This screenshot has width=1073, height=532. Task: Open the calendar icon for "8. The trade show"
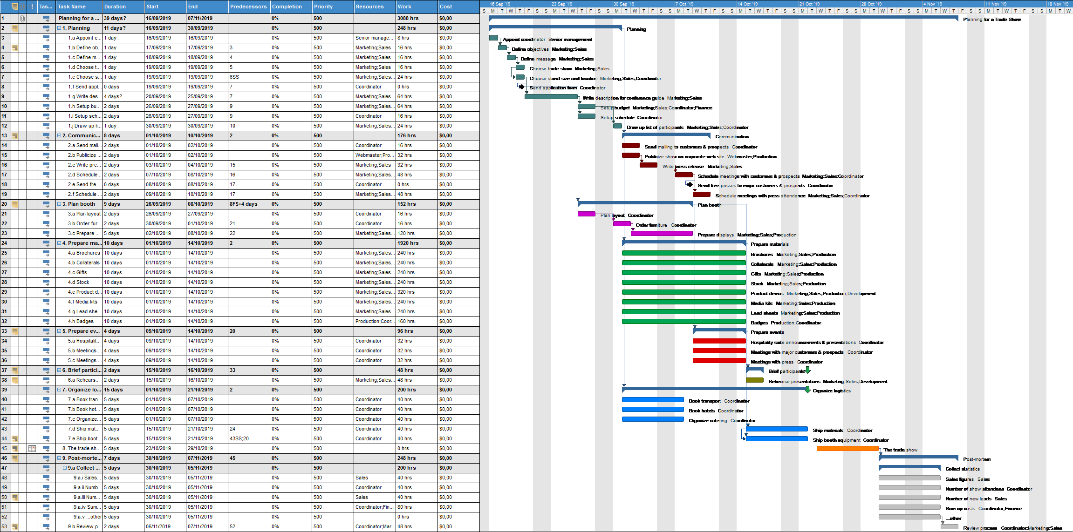point(32,448)
